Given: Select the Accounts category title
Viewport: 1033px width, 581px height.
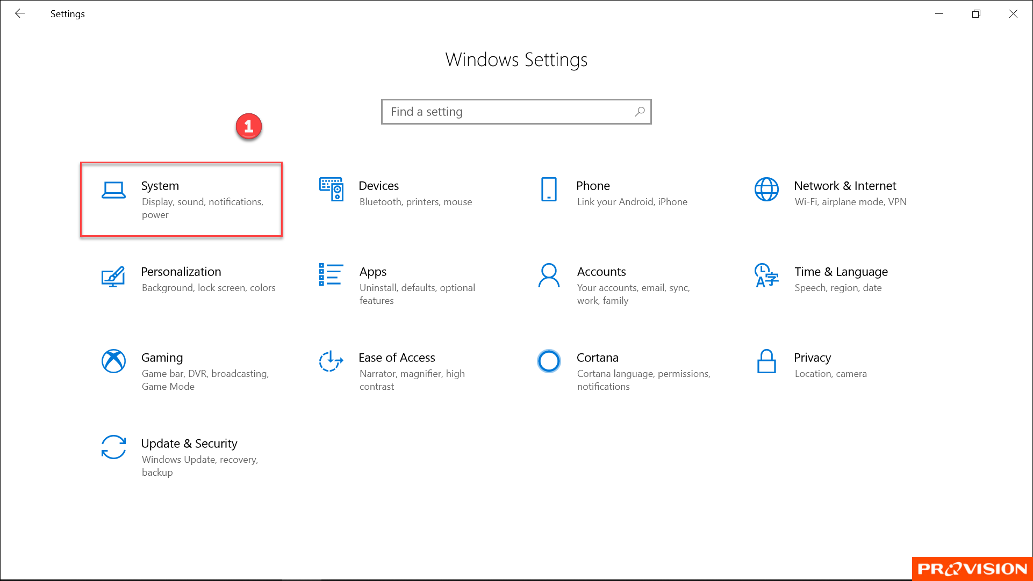Looking at the screenshot, I should pos(601,272).
